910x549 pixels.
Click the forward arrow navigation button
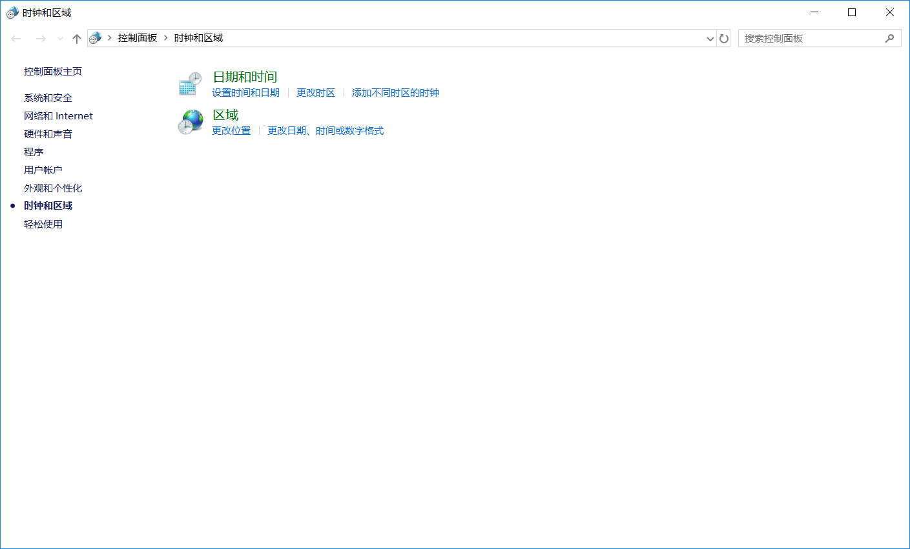[41, 39]
